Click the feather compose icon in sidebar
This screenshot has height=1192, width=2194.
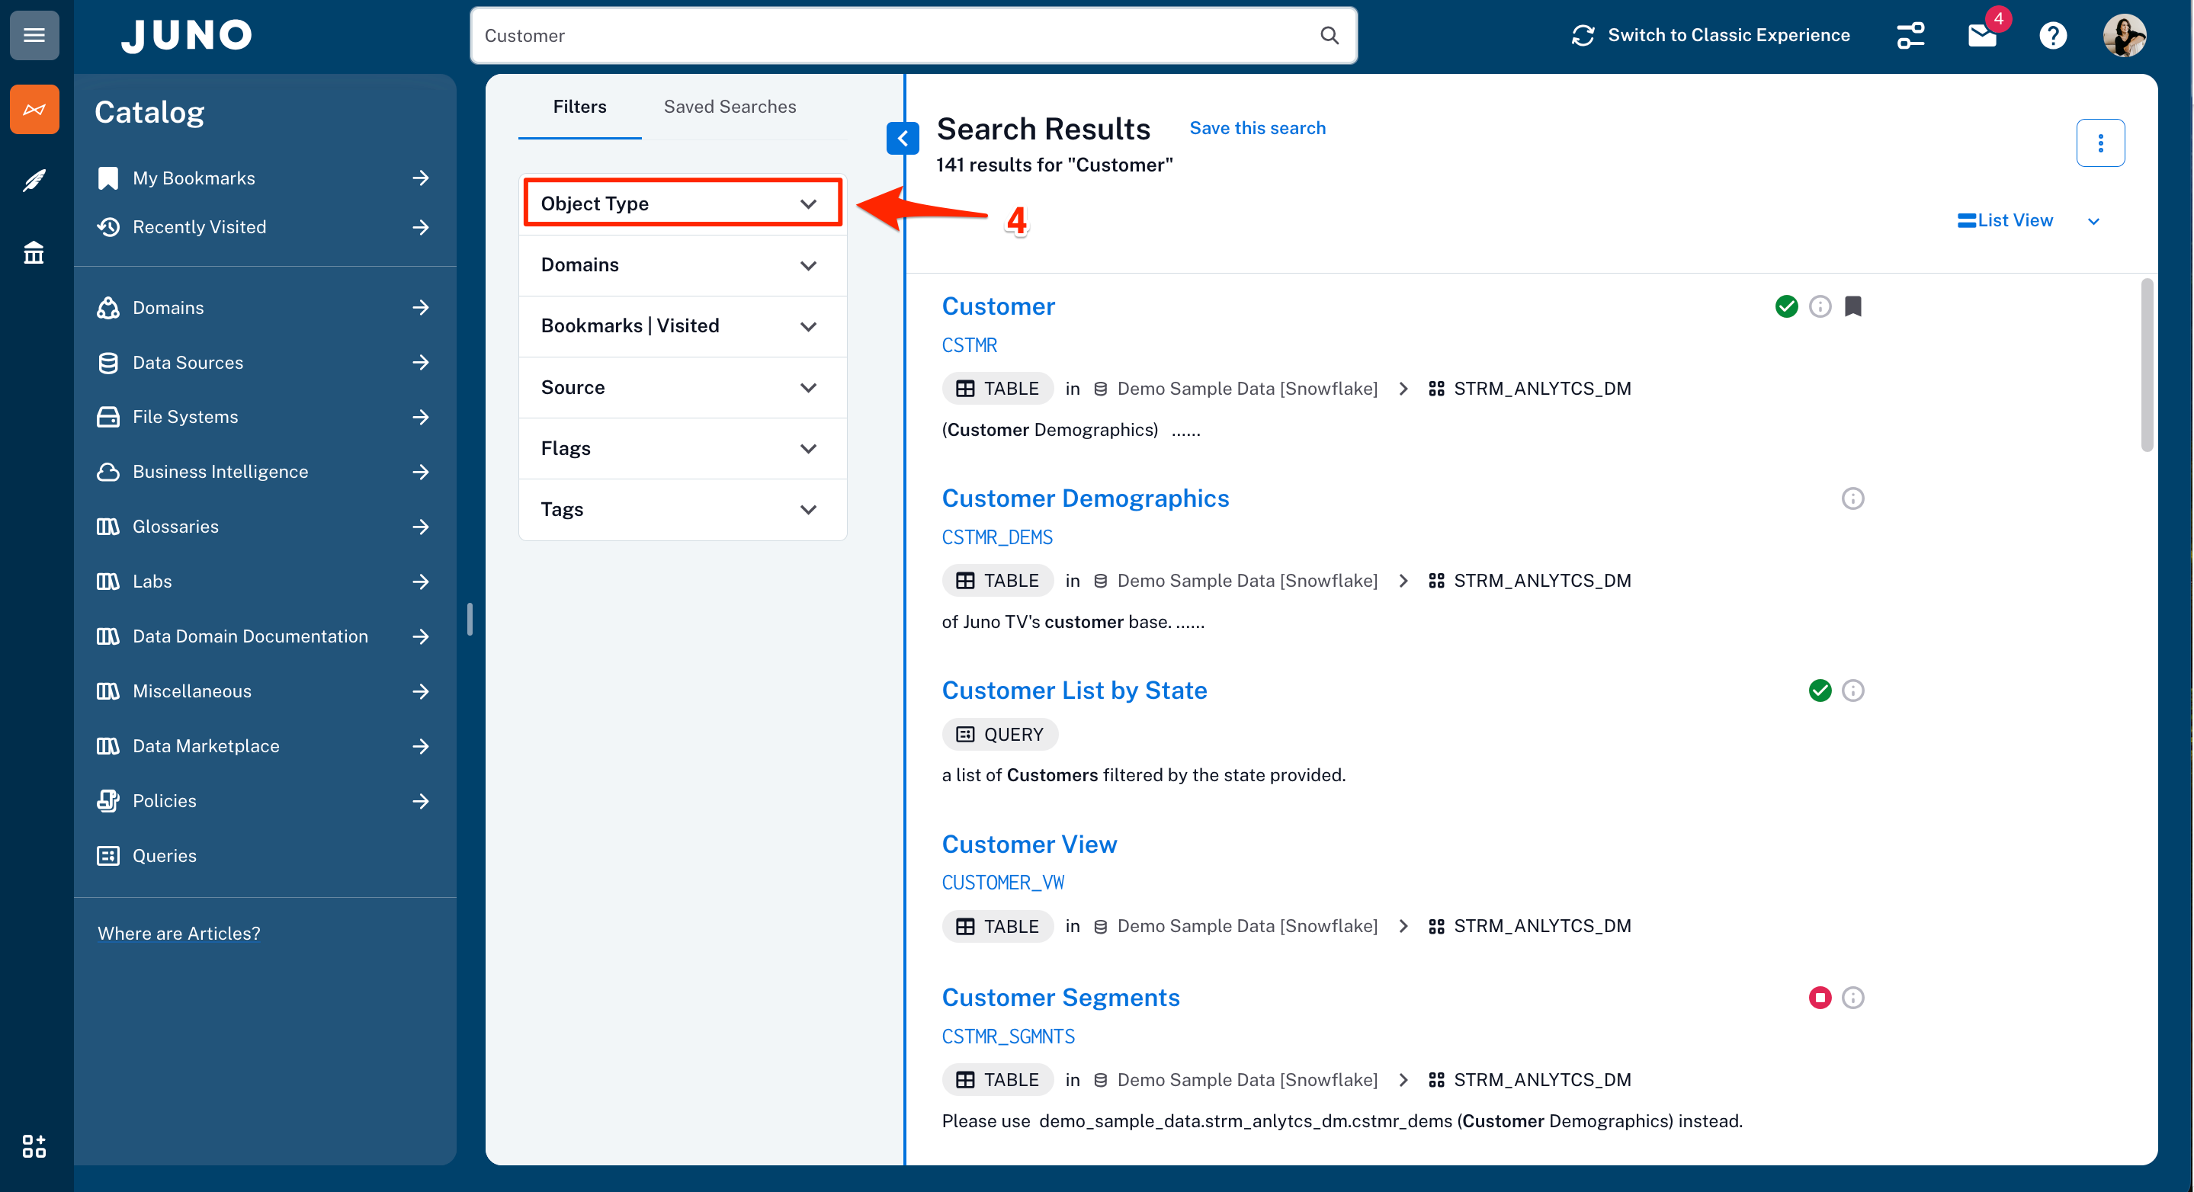click(x=34, y=181)
